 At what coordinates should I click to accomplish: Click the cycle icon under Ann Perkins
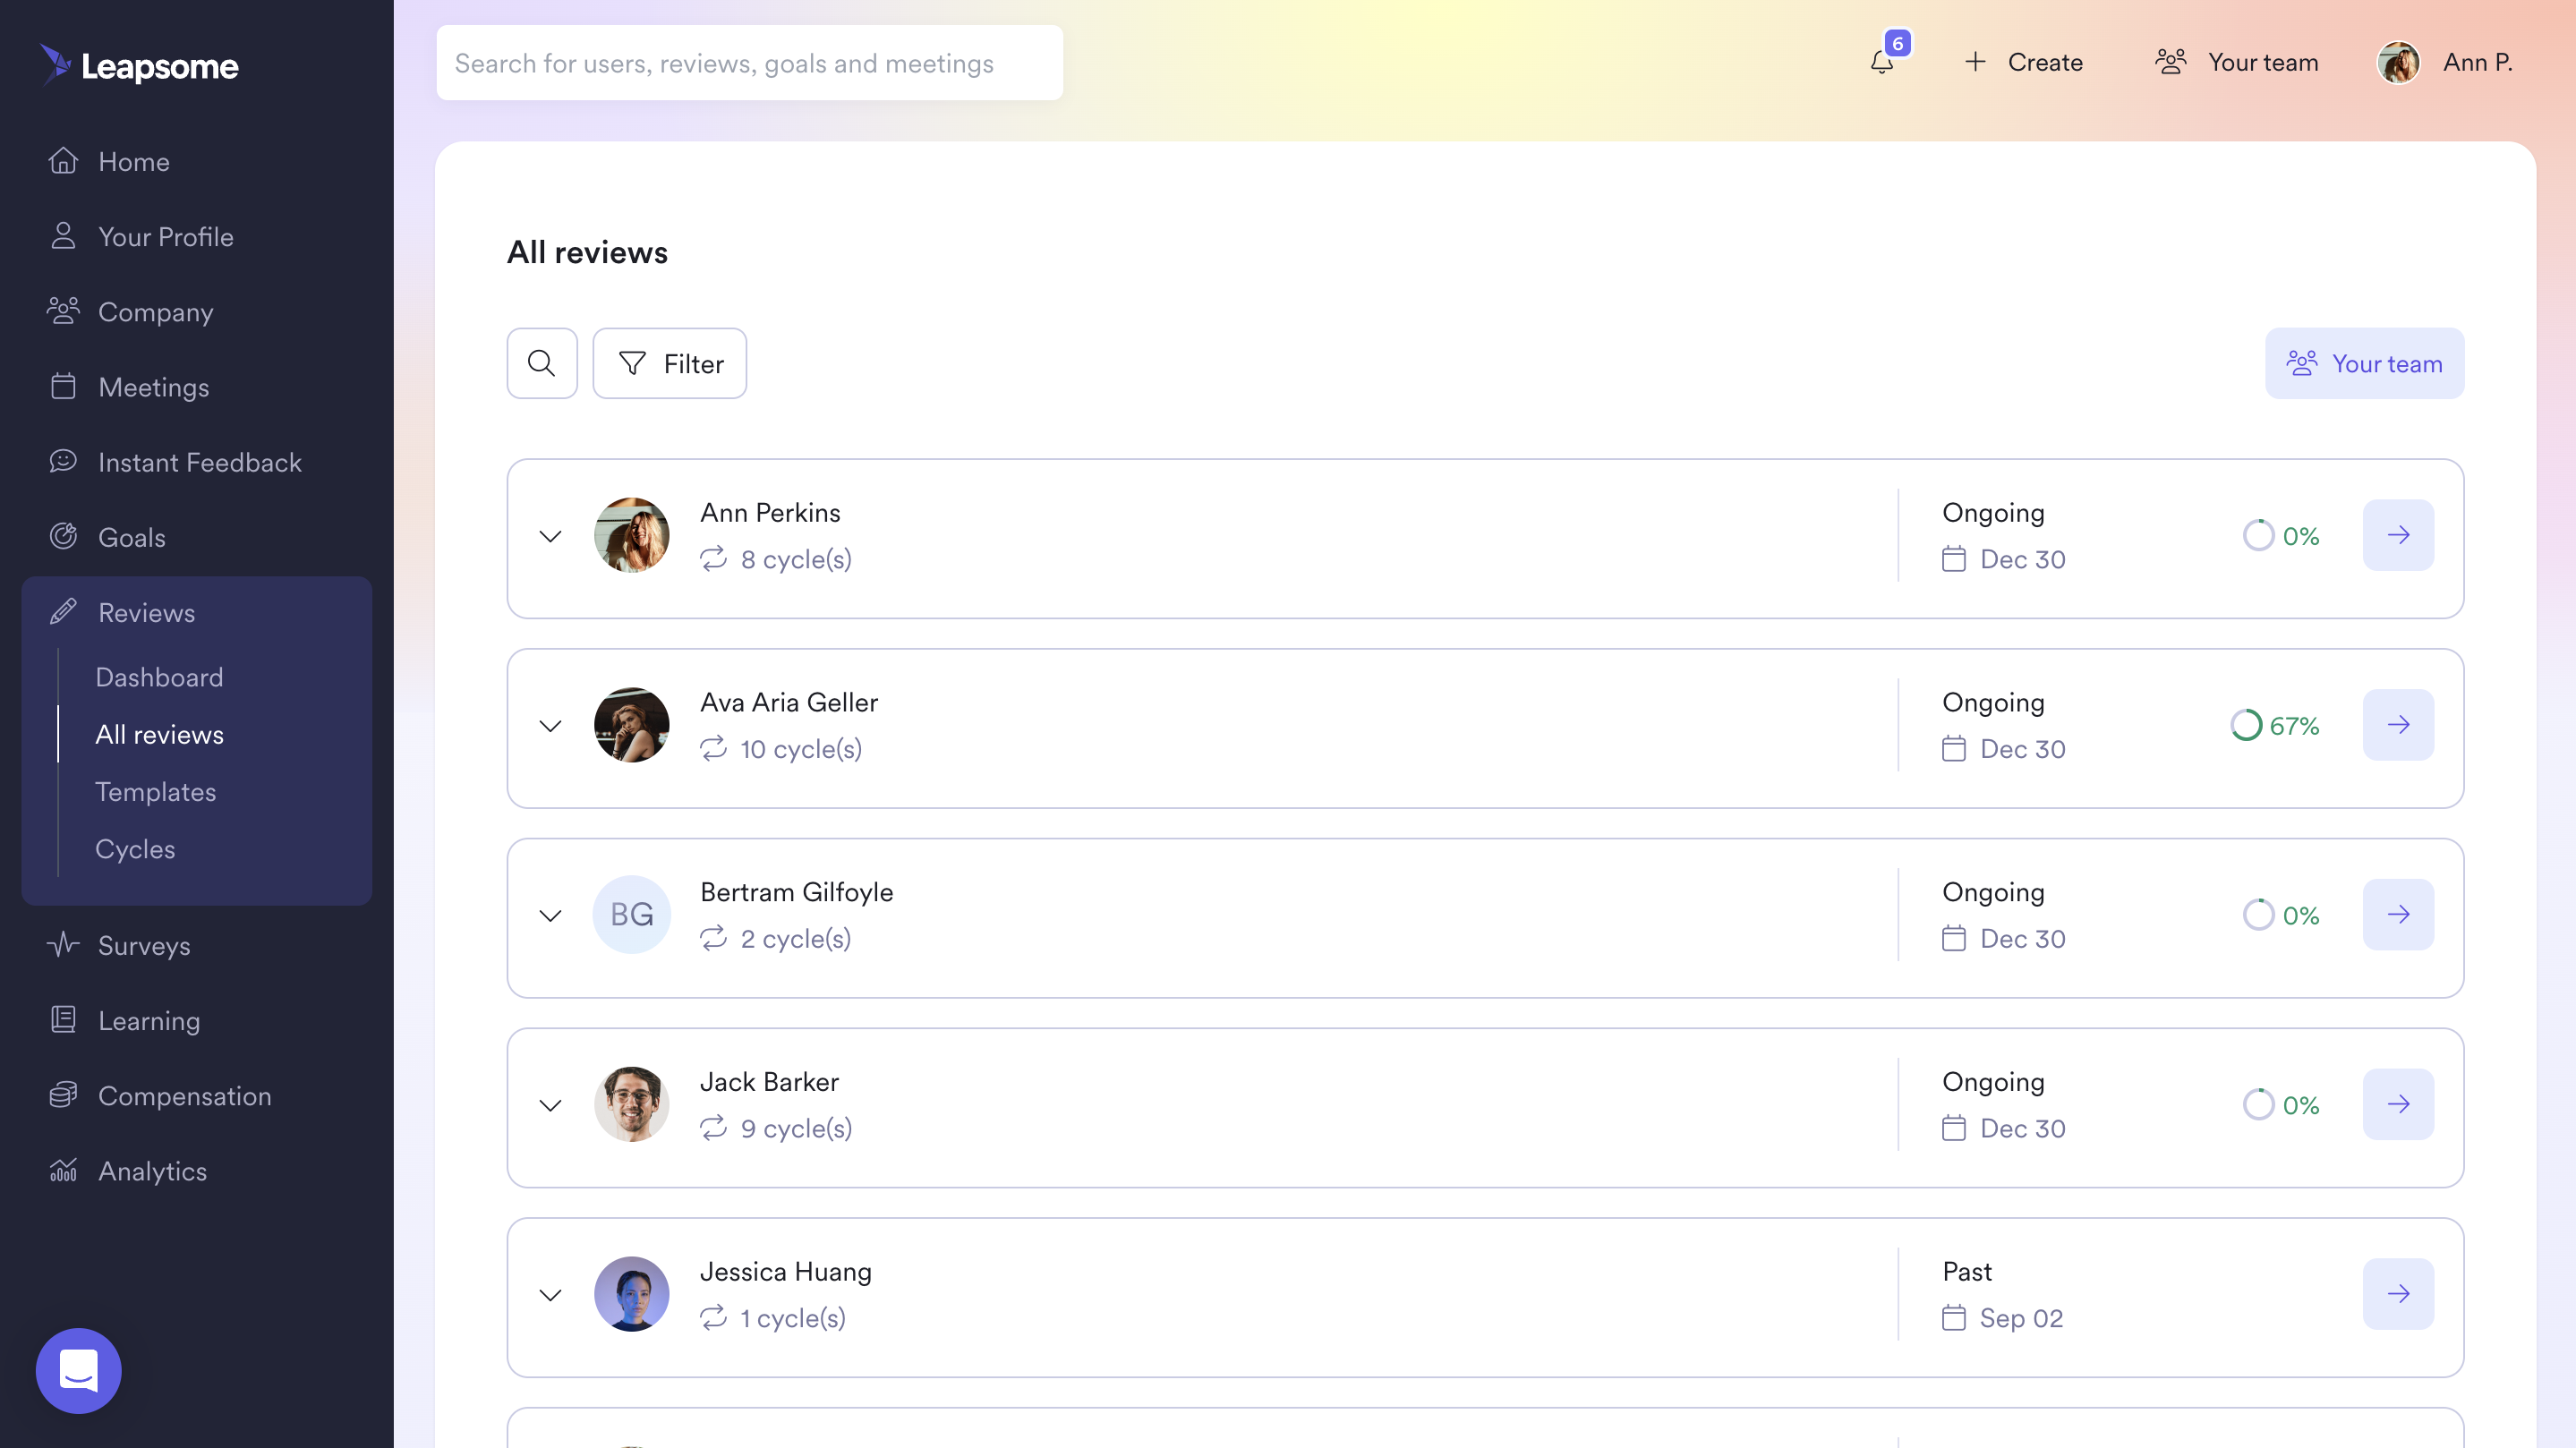(x=713, y=559)
